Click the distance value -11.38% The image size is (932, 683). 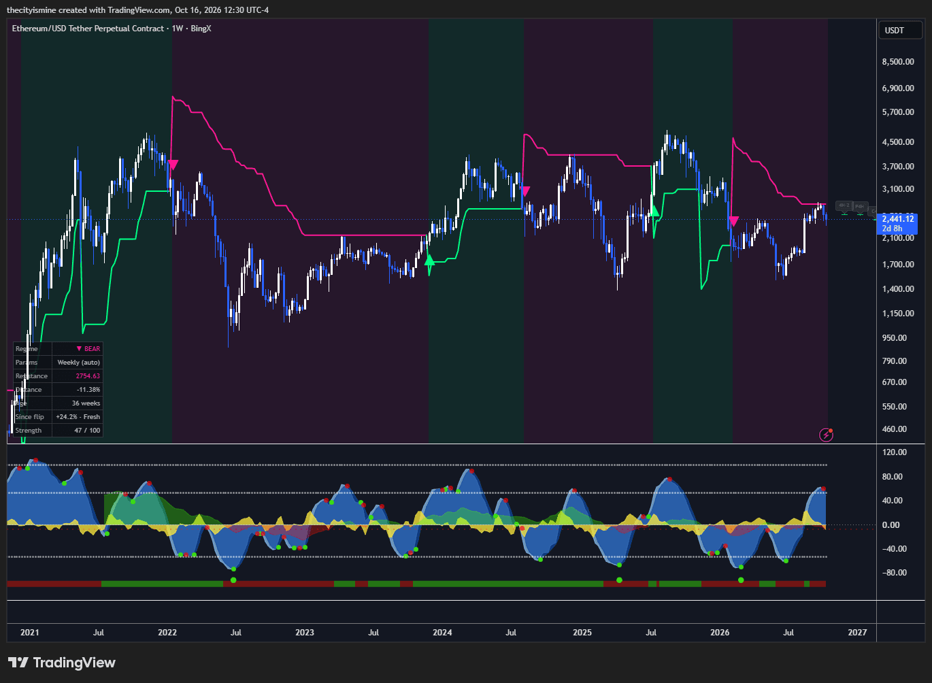coord(88,390)
